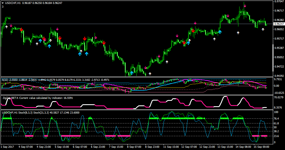The image size is (285, 150).
Task: Click the 13 Sep 15:00 time label
Action: pyautogui.click(x=225, y=147)
